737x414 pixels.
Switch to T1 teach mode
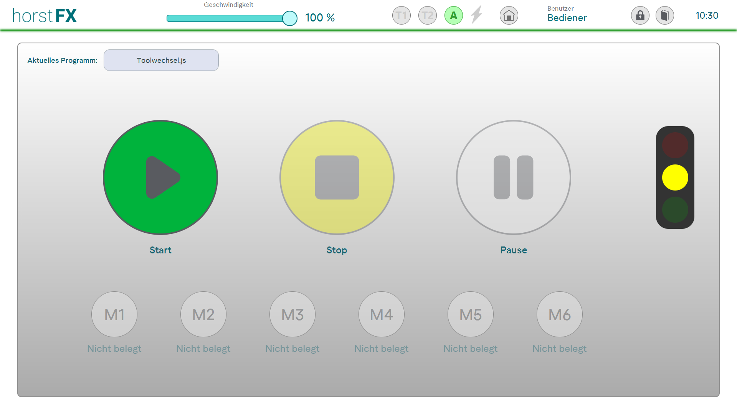click(x=401, y=16)
